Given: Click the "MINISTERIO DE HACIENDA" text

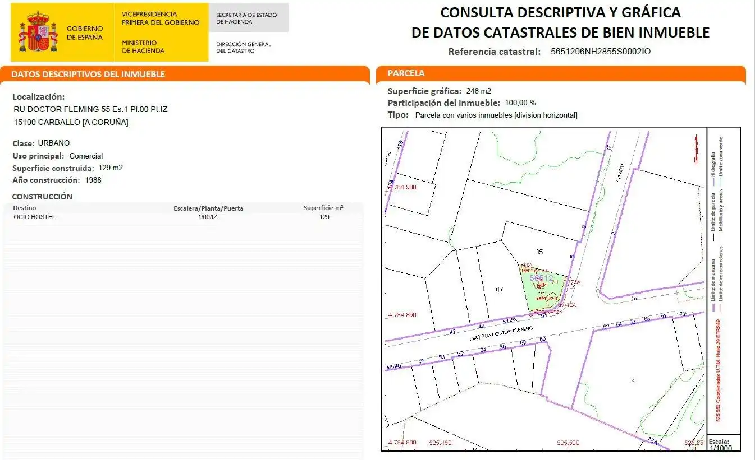Looking at the screenshot, I should [x=143, y=47].
